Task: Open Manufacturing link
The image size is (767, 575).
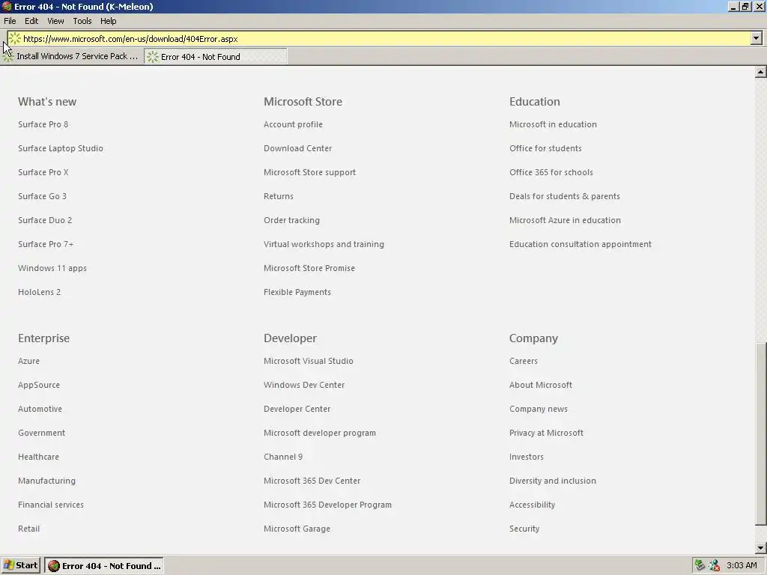Action: click(x=47, y=481)
